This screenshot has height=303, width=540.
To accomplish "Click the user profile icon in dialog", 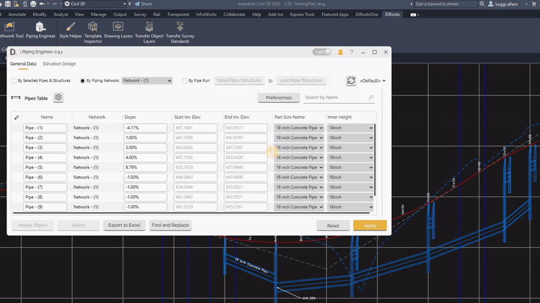I will point(340,52).
